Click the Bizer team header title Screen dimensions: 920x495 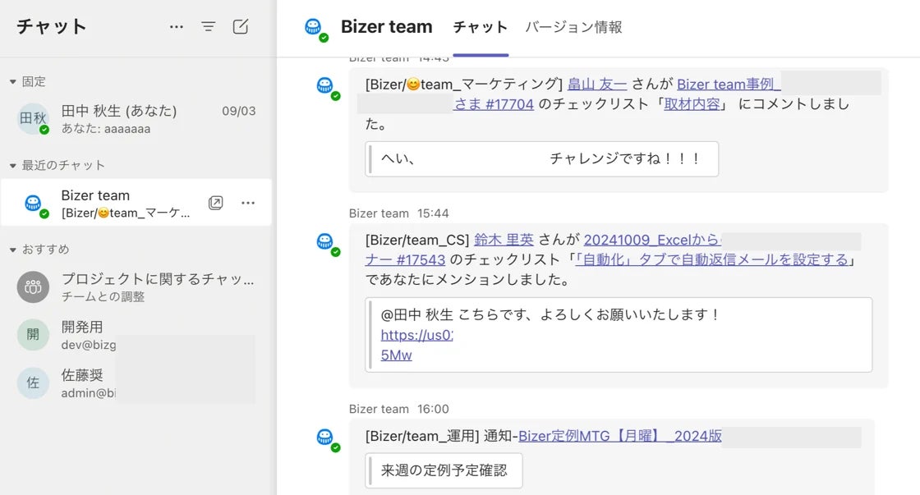pos(386,27)
